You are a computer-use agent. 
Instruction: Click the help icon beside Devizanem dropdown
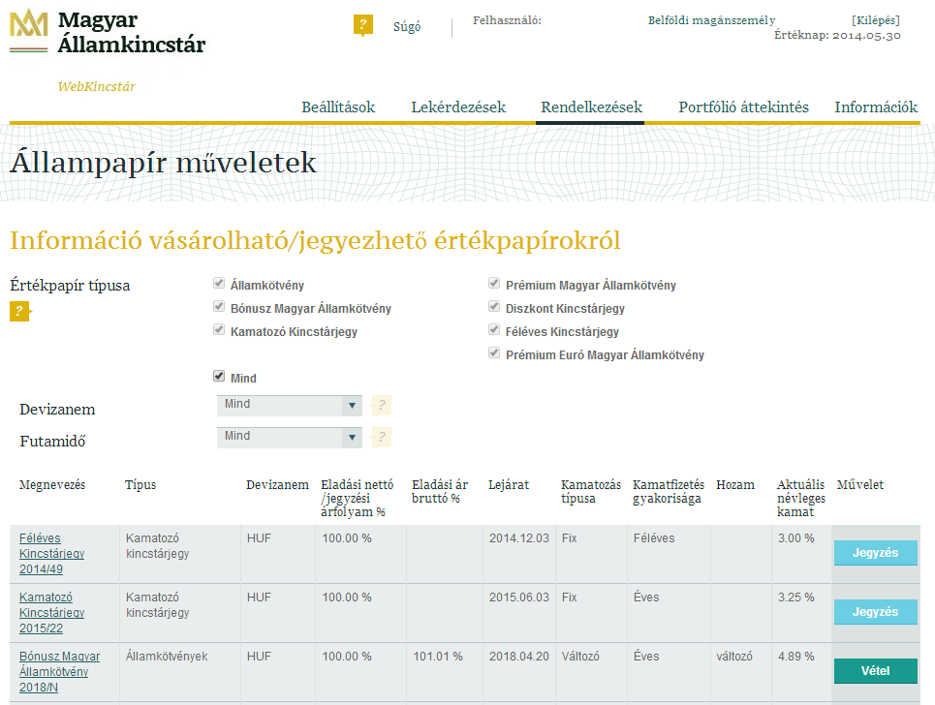382,405
